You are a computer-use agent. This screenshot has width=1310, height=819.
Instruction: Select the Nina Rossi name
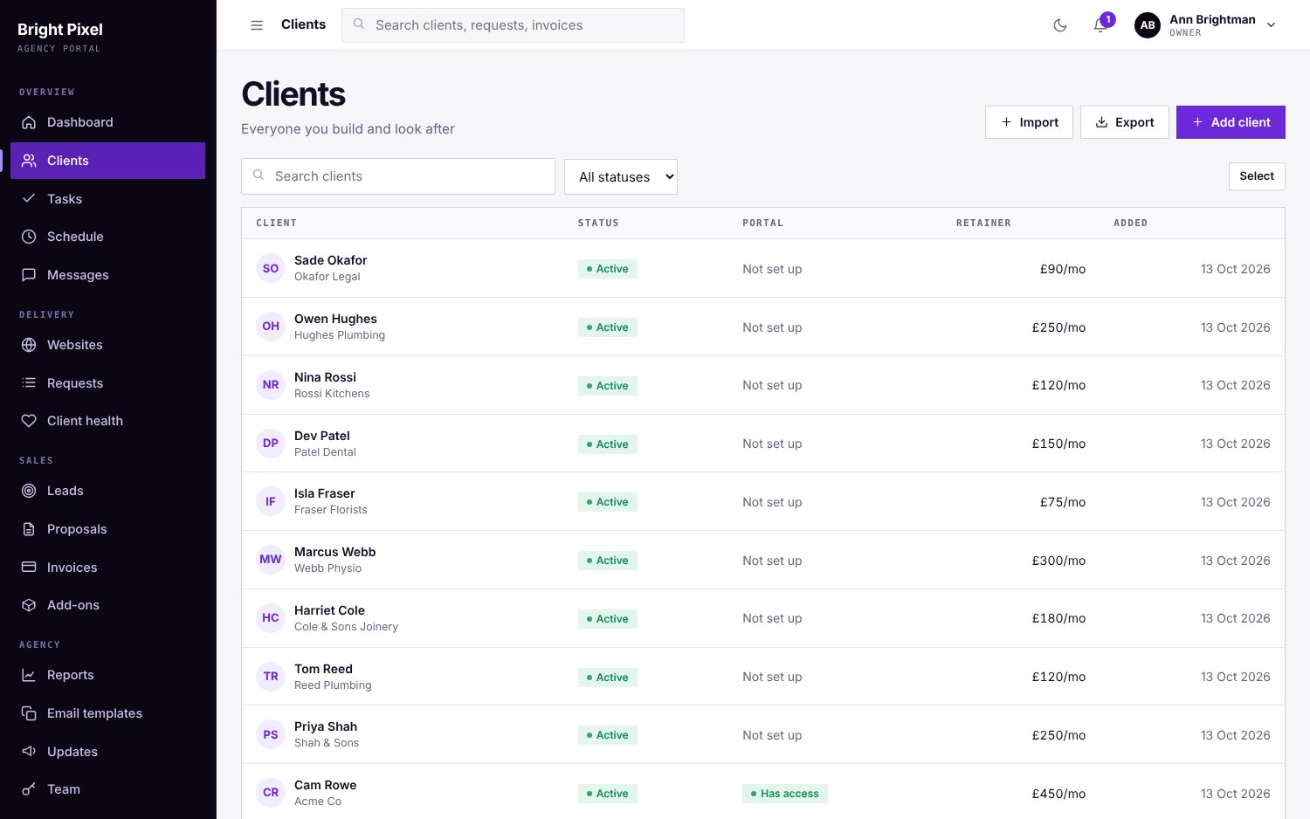(325, 377)
